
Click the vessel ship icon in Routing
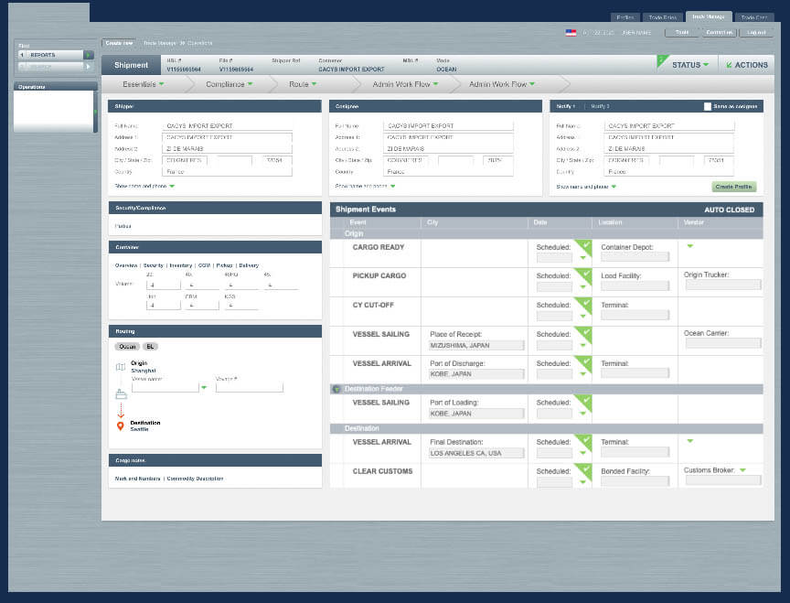[120, 393]
